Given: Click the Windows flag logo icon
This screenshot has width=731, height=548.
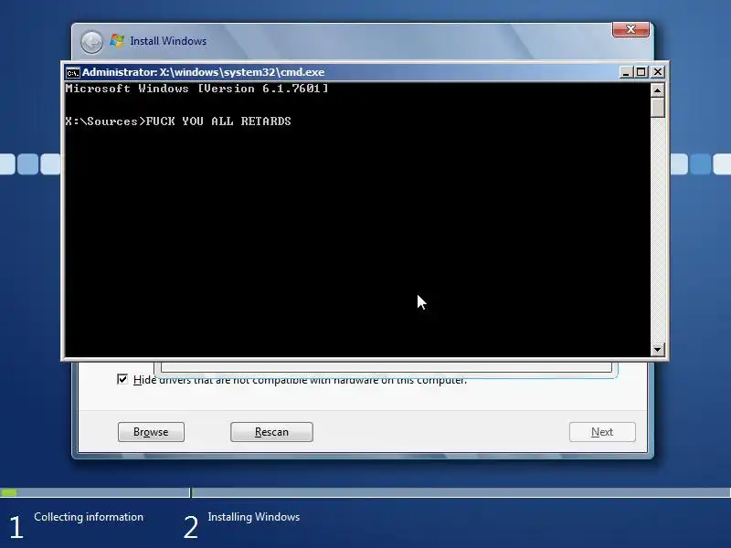Looking at the screenshot, I should pyautogui.click(x=117, y=40).
